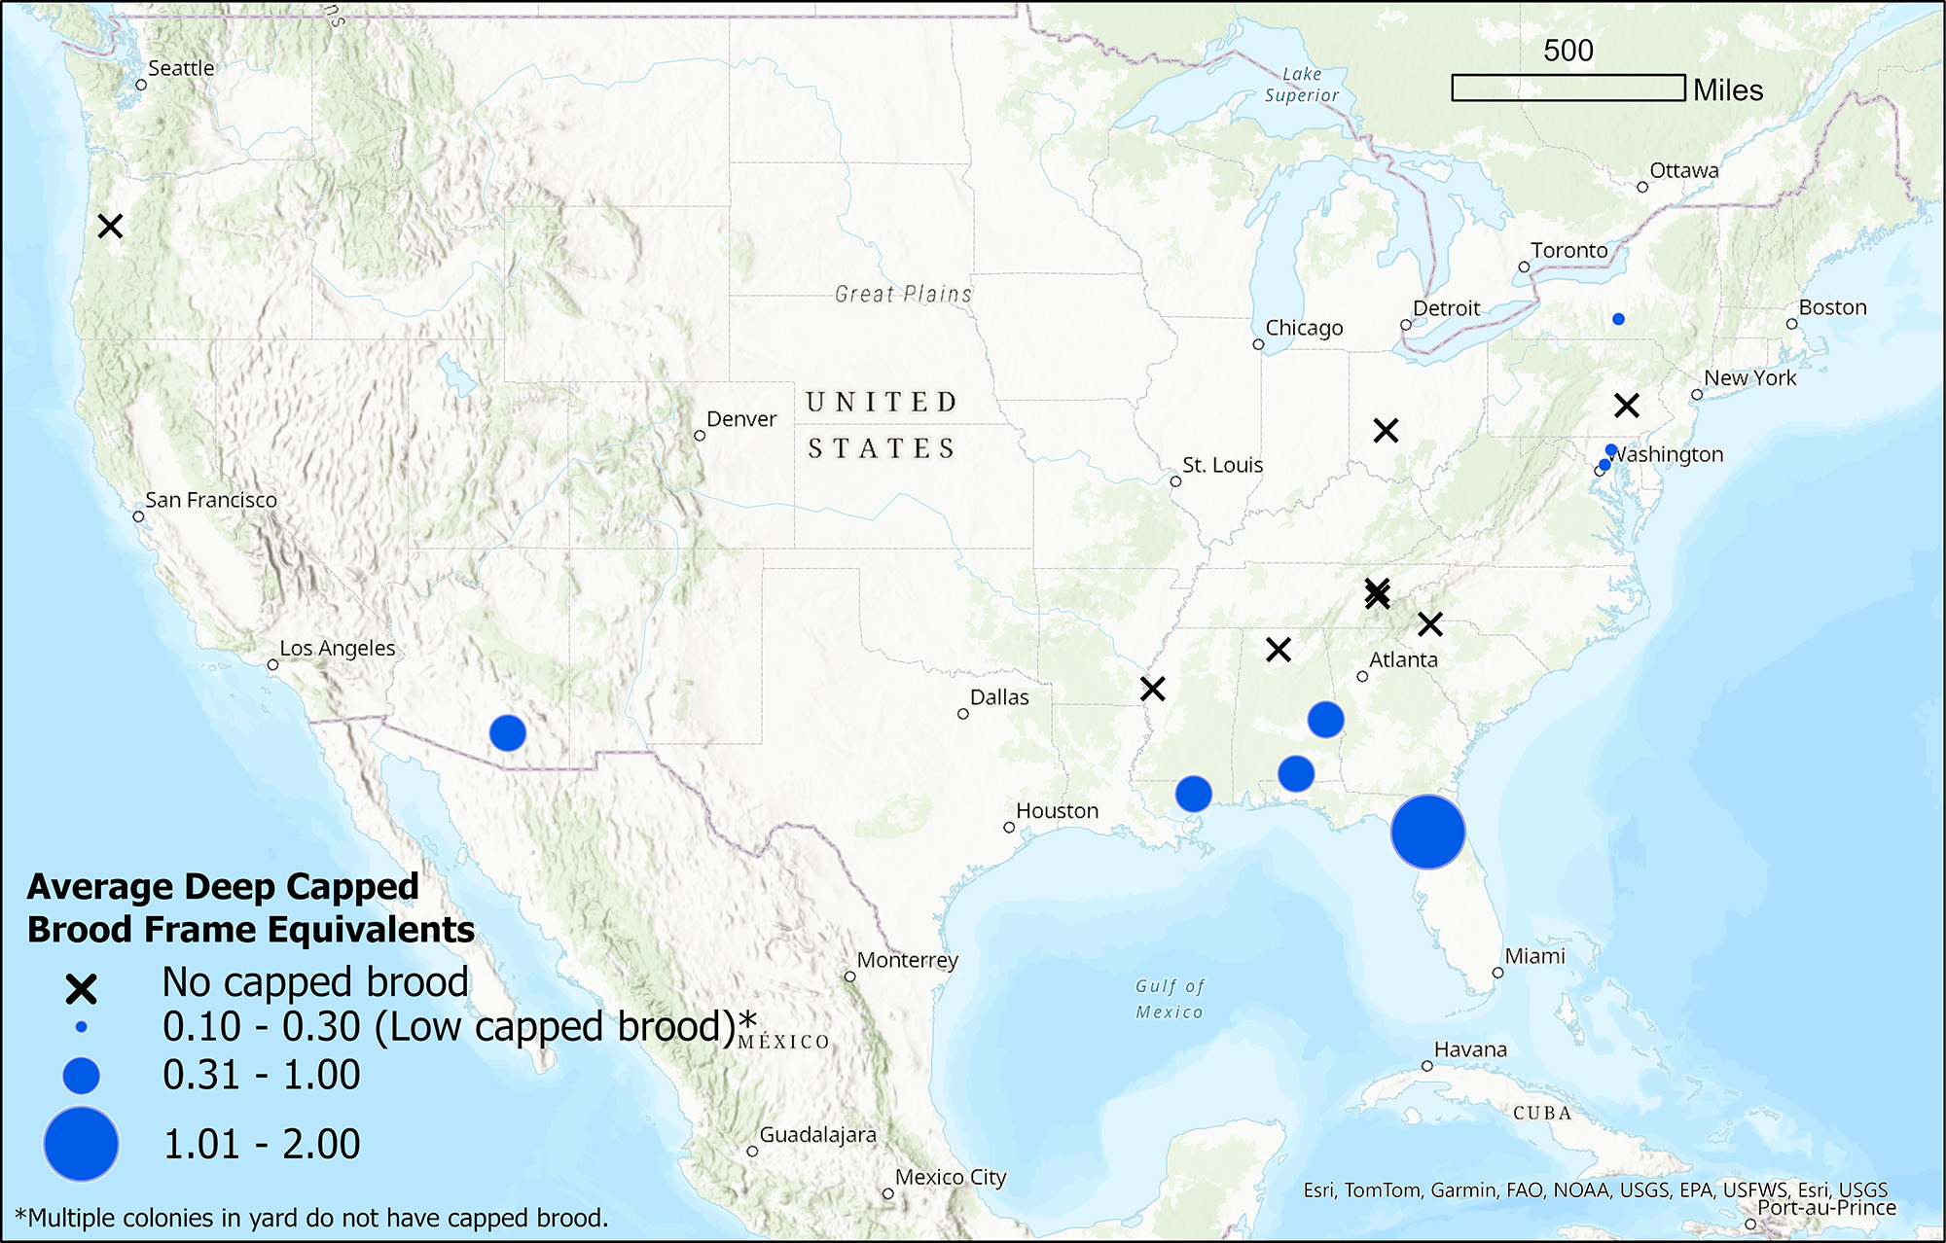Click the Houston city label

click(x=1057, y=811)
